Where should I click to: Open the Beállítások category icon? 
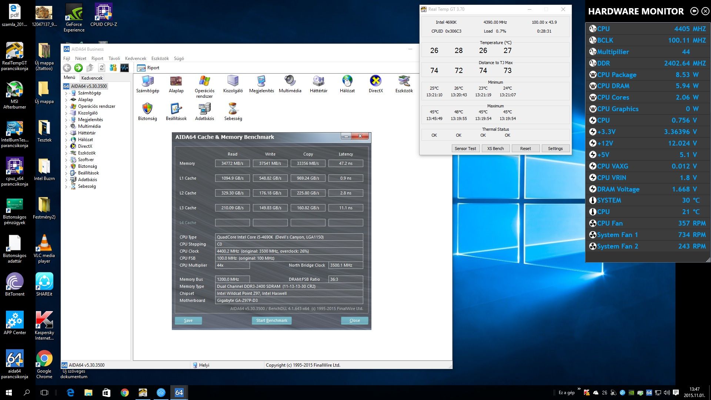tap(176, 112)
